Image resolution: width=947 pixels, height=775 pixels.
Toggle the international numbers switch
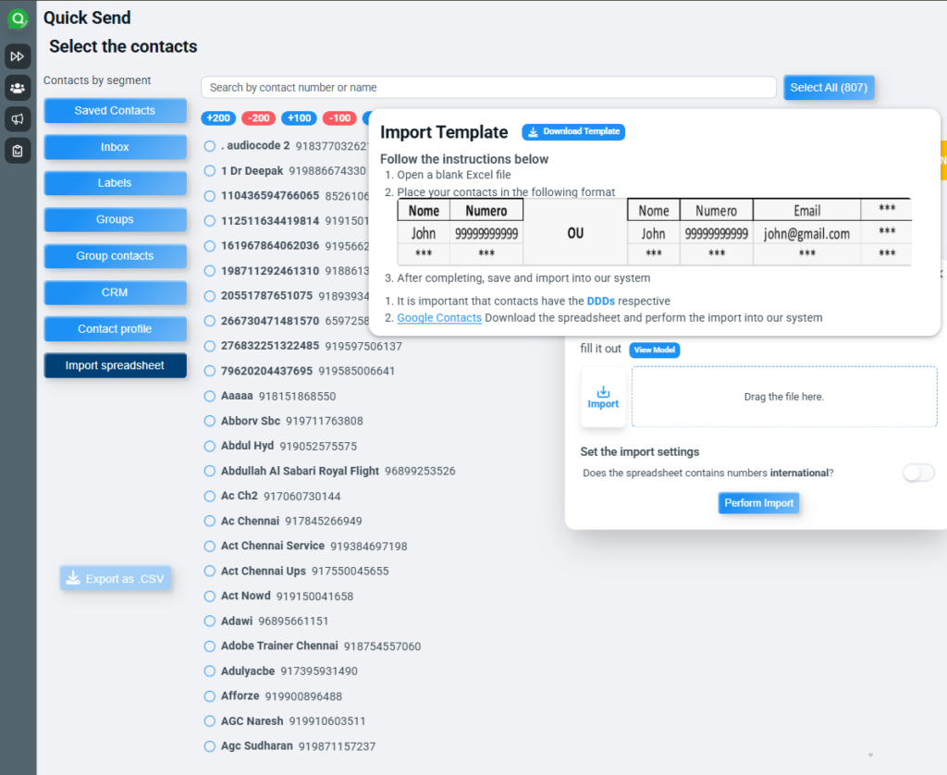click(918, 473)
